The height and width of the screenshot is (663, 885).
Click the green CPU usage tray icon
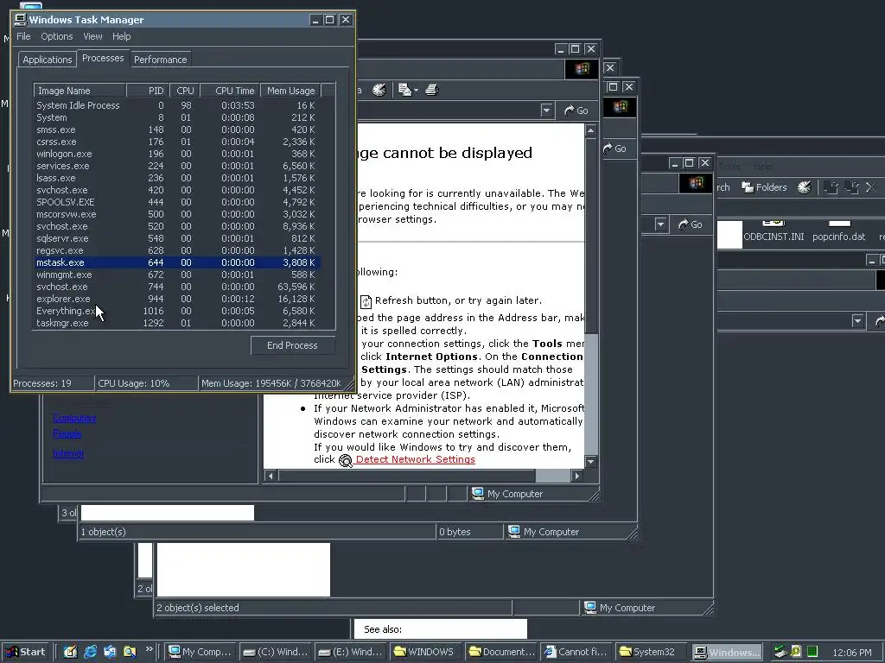coord(812,652)
